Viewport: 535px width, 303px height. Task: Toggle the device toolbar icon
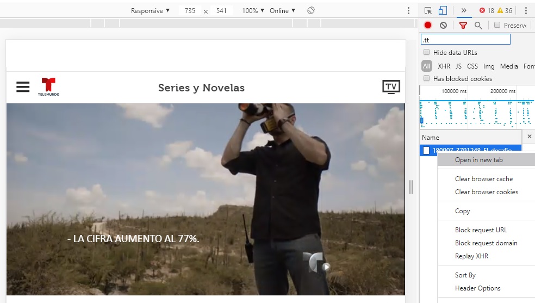click(443, 10)
